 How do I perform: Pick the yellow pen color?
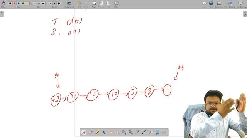pos(27,3)
